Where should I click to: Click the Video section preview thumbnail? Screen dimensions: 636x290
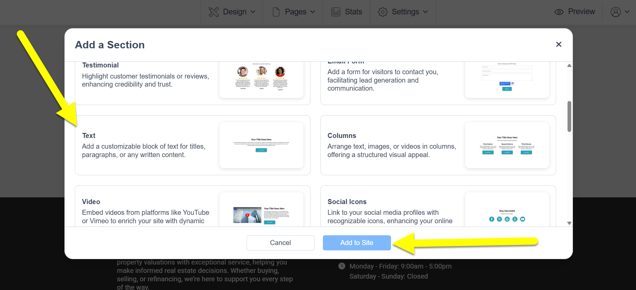click(x=261, y=209)
